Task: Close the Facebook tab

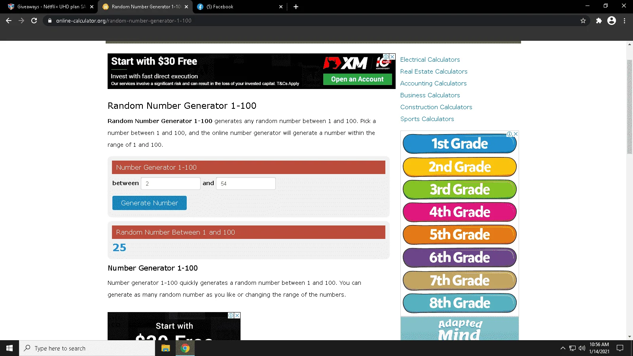Action: pyautogui.click(x=281, y=7)
